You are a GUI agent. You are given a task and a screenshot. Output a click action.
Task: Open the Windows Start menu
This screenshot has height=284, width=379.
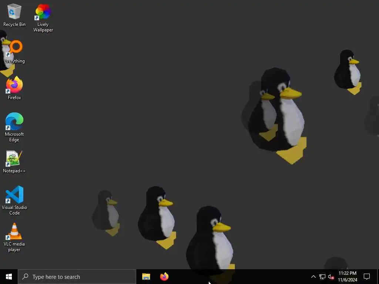(x=9, y=277)
